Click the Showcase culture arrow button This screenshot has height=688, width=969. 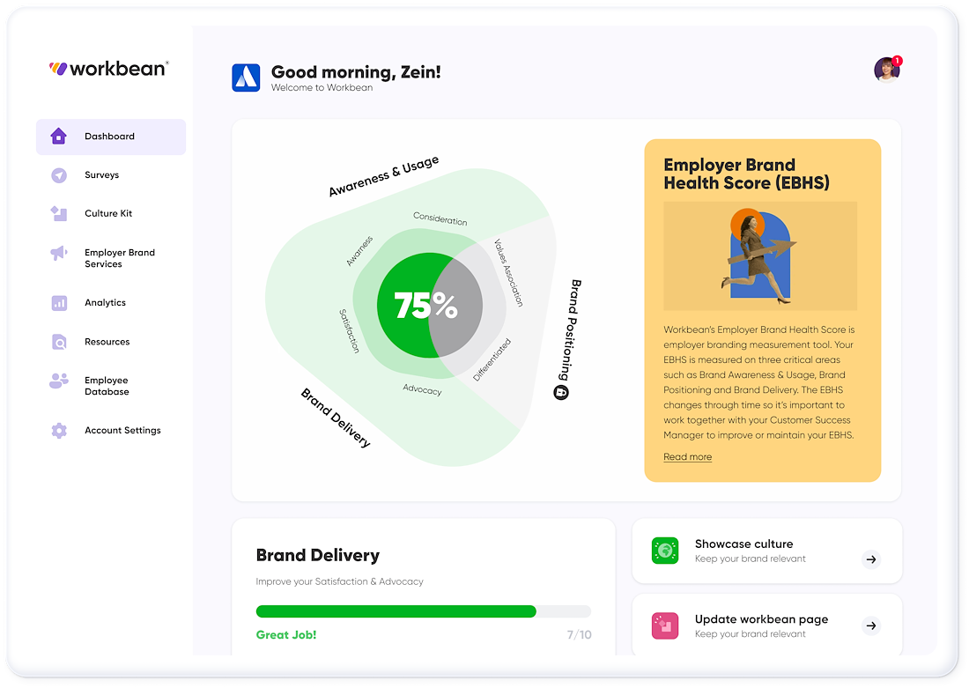(871, 559)
